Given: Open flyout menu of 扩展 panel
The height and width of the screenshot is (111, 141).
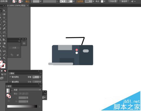Looking at the screenshot, I should [19, 41].
